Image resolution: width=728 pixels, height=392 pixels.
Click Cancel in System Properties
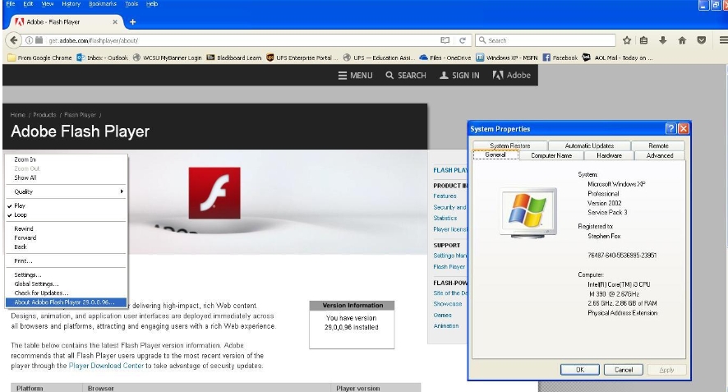point(624,370)
